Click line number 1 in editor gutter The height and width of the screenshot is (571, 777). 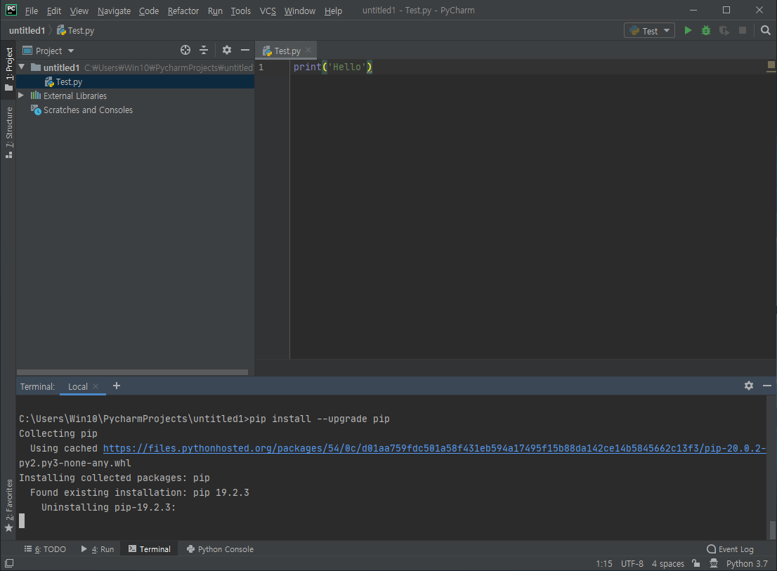pos(261,67)
